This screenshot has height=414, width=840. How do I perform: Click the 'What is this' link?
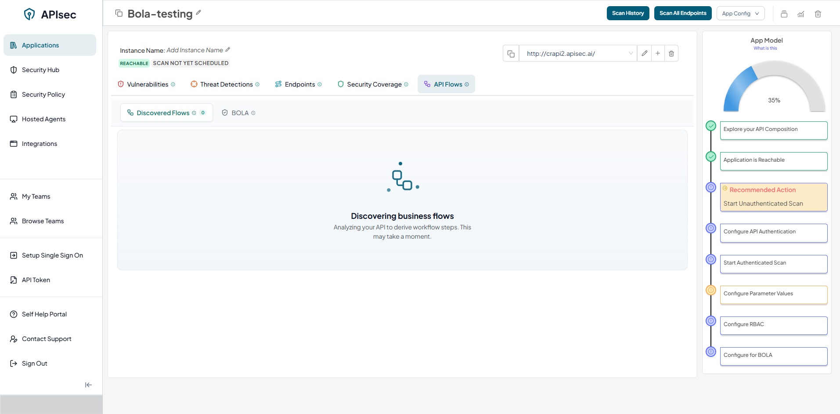point(765,48)
